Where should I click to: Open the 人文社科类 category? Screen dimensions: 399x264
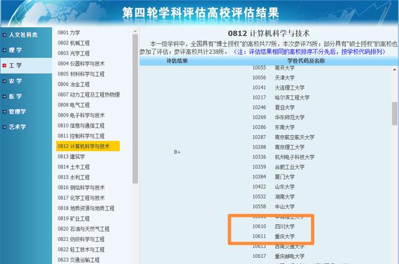coord(23,35)
